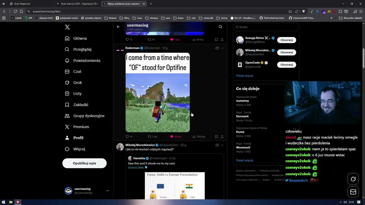Screen dimensions: 365x205
Task: Open the minecraft bookmarks folder
Action: click(206, 18)
